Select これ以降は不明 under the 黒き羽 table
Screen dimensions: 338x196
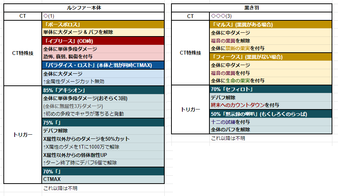(x=228, y=138)
